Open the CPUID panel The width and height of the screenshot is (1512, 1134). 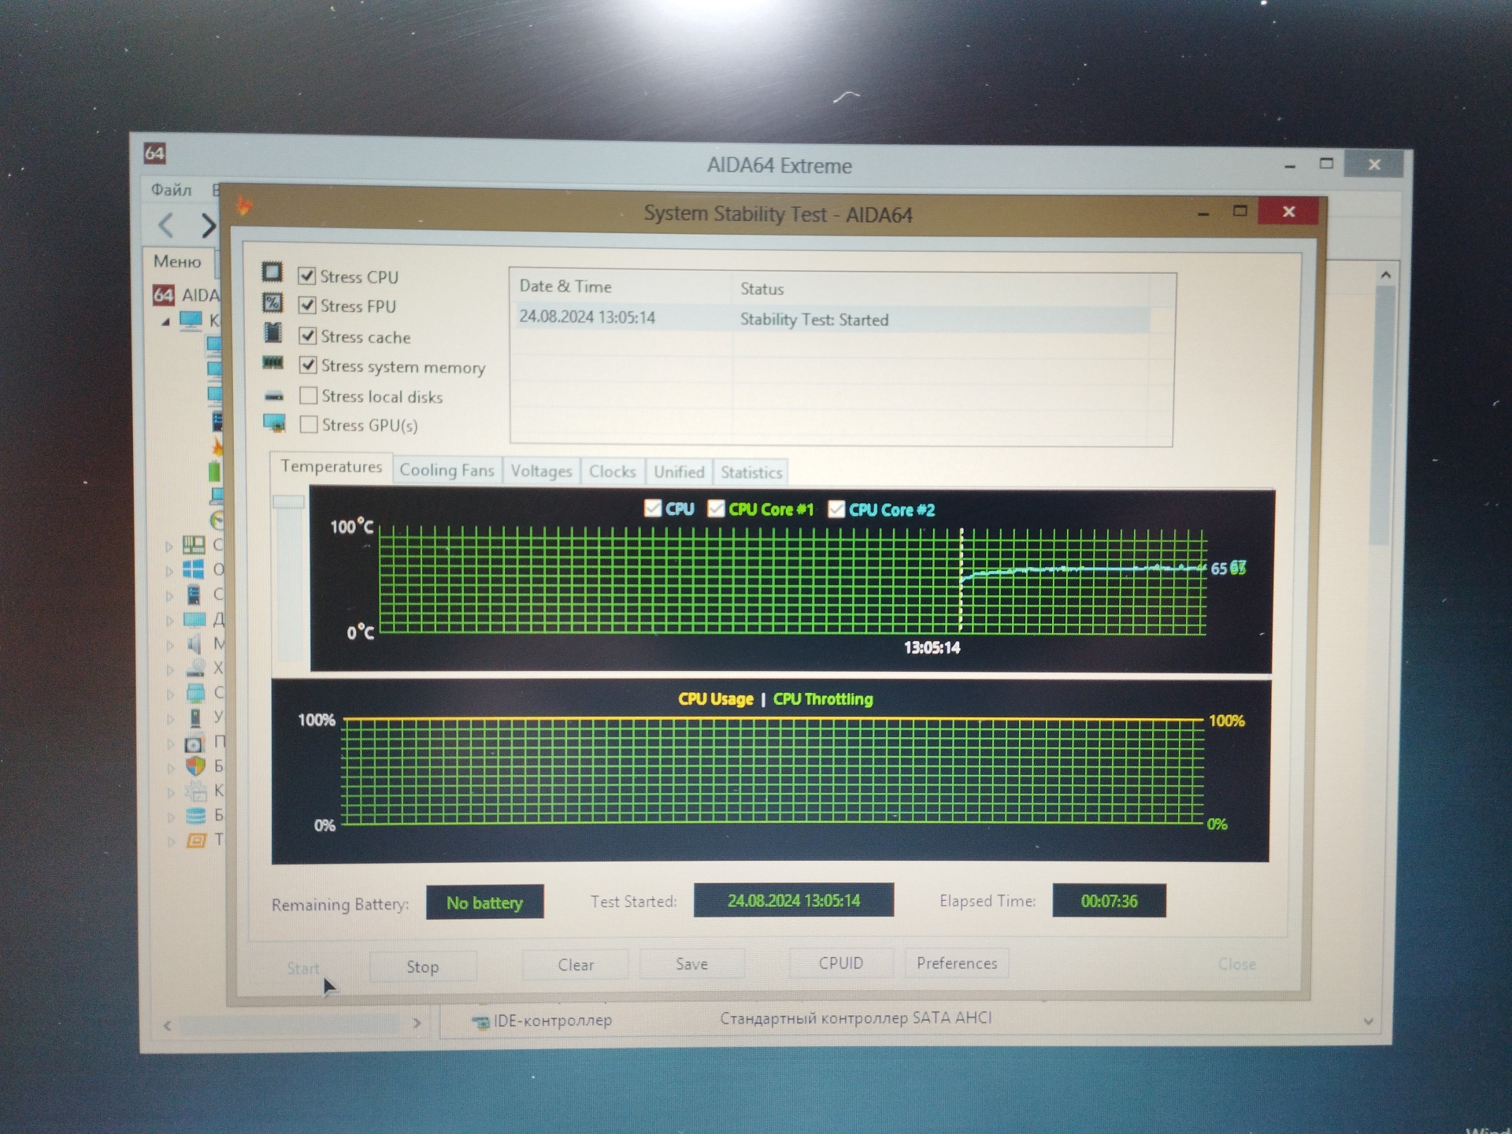[x=841, y=963]
